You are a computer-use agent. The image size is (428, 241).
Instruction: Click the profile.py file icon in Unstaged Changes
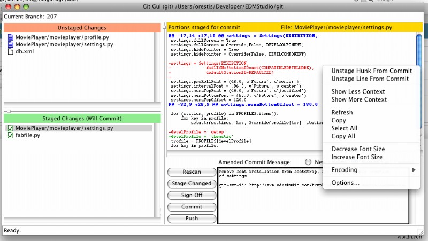pos(10,37)
